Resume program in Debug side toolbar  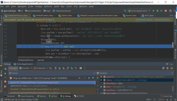point(5,74)
